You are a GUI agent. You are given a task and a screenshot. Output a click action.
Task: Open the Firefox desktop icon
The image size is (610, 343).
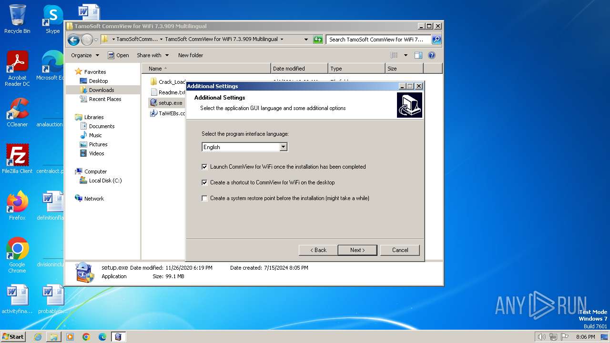[x=17, y=206]
